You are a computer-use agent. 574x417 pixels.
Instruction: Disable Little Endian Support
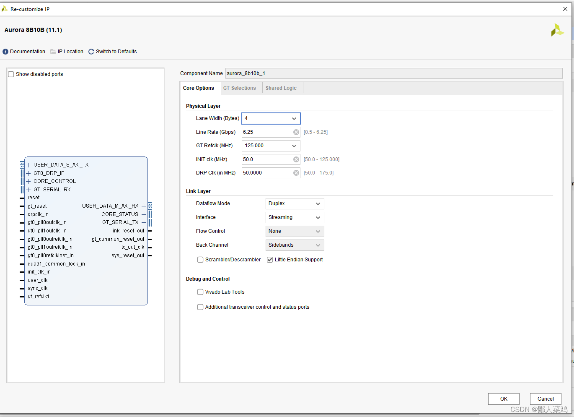(x=270, y=259)
